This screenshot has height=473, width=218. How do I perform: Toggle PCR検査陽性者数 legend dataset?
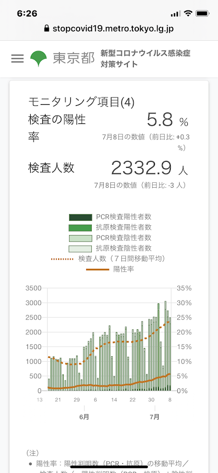pos(110,217)
